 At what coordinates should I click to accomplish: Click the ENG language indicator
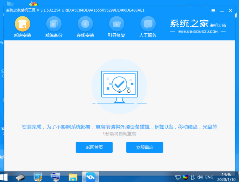(209, 177)
